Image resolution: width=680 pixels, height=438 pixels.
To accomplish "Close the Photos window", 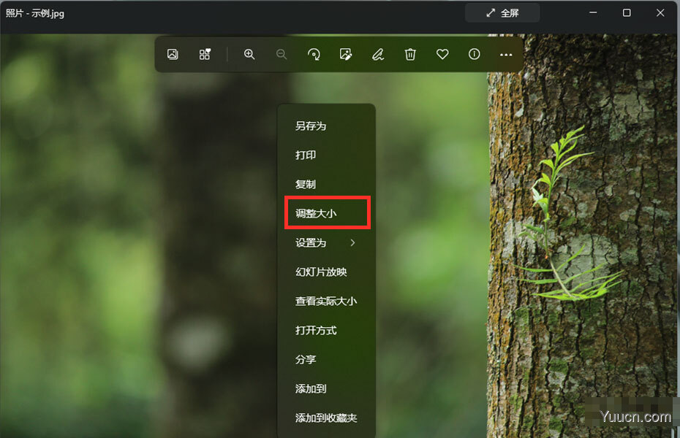I will tap(660, 13).
